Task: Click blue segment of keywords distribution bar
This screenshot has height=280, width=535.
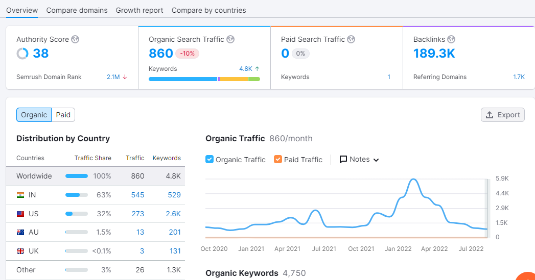Action: pos(183,79)
